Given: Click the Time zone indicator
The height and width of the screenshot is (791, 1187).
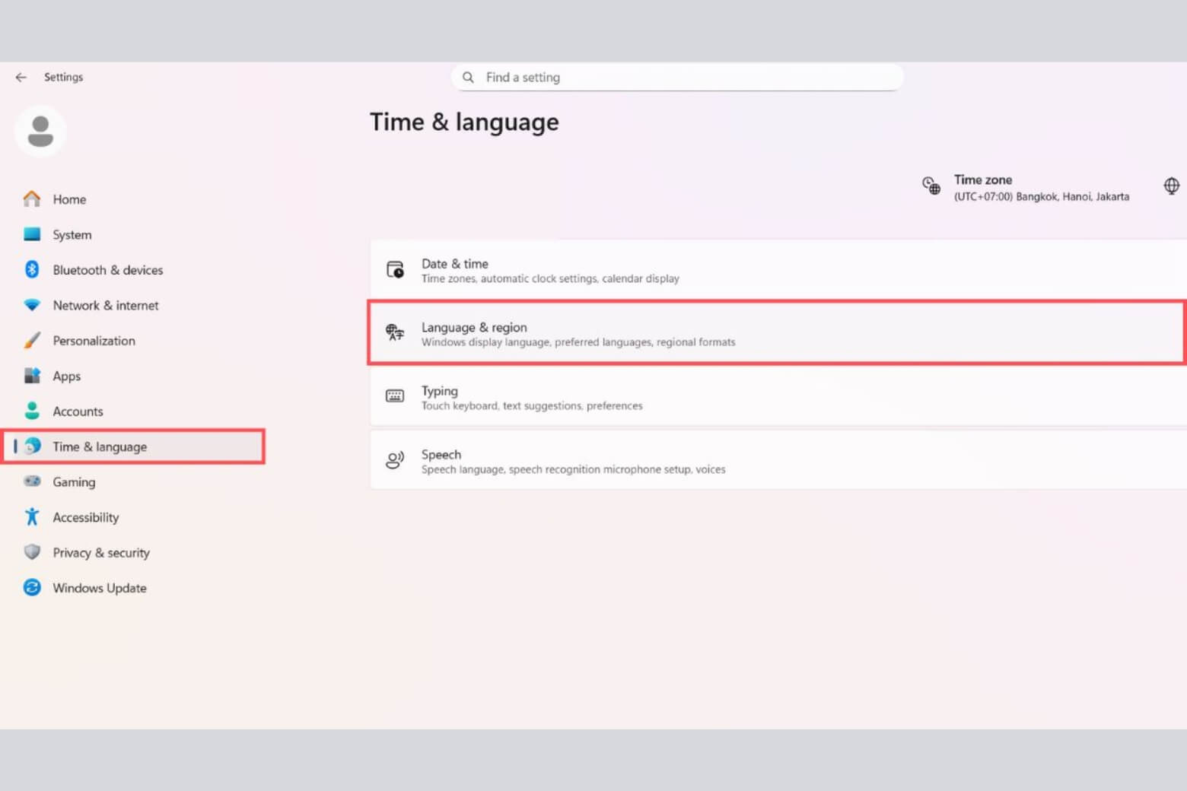Looking at the screenshot, I should (x=1027, y=187).
